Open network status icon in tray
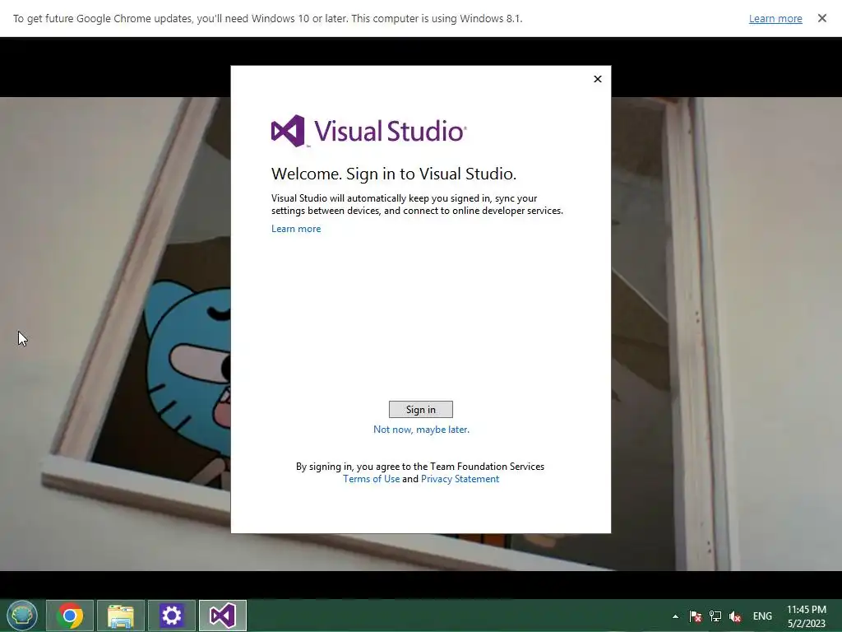This screenshot has width=842, height=632. point(715,616)
